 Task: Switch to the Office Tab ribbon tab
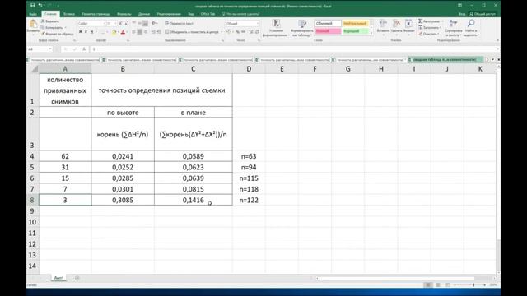(x=208, y=14)
